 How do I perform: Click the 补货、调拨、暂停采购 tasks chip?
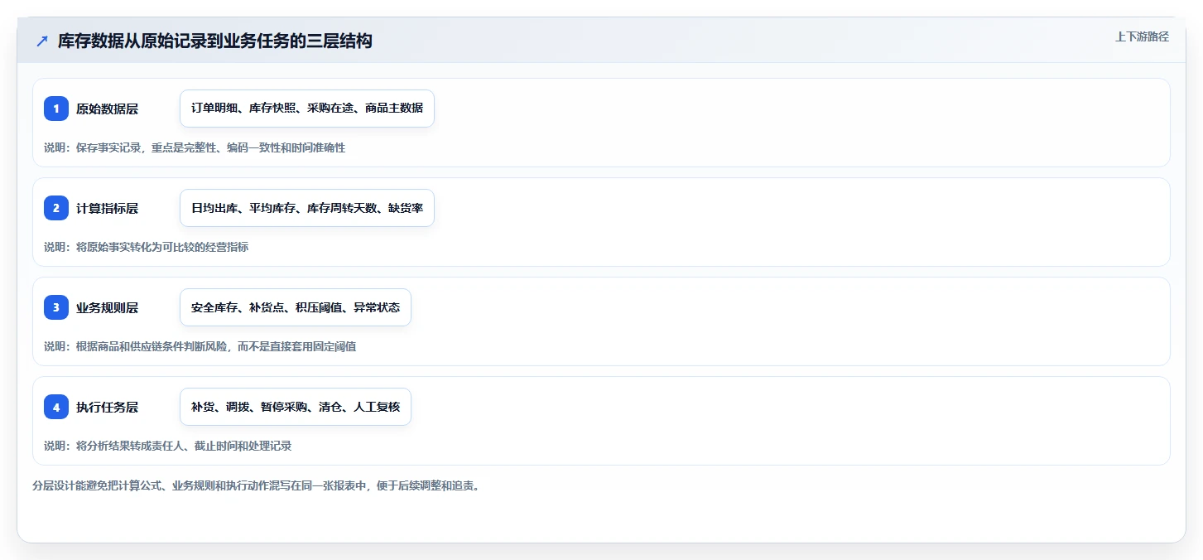coord(296,407)
